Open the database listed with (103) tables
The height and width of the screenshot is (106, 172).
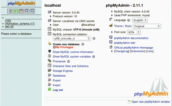pos(8,21)
